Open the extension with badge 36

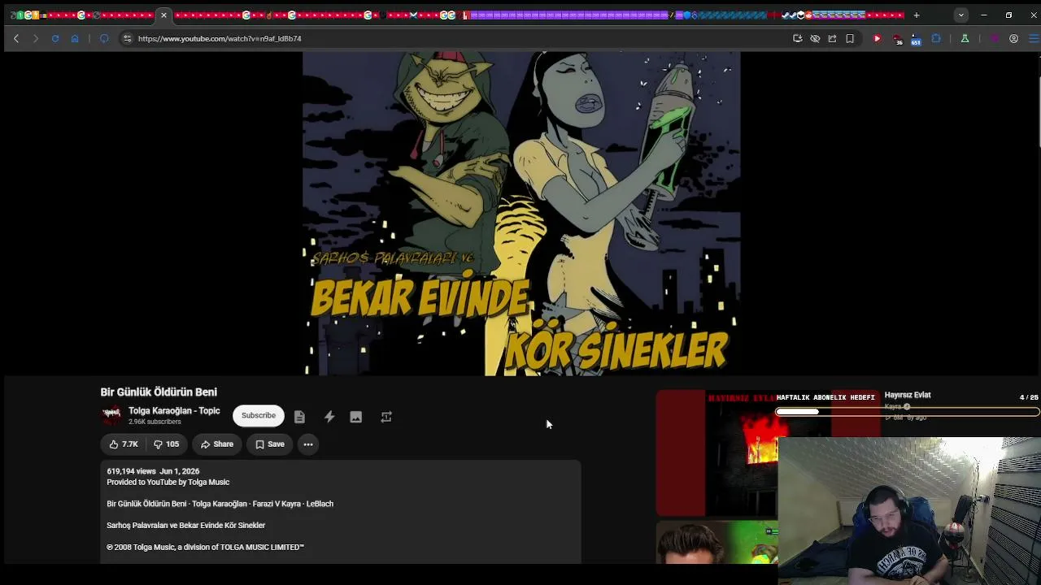(897, 39)
